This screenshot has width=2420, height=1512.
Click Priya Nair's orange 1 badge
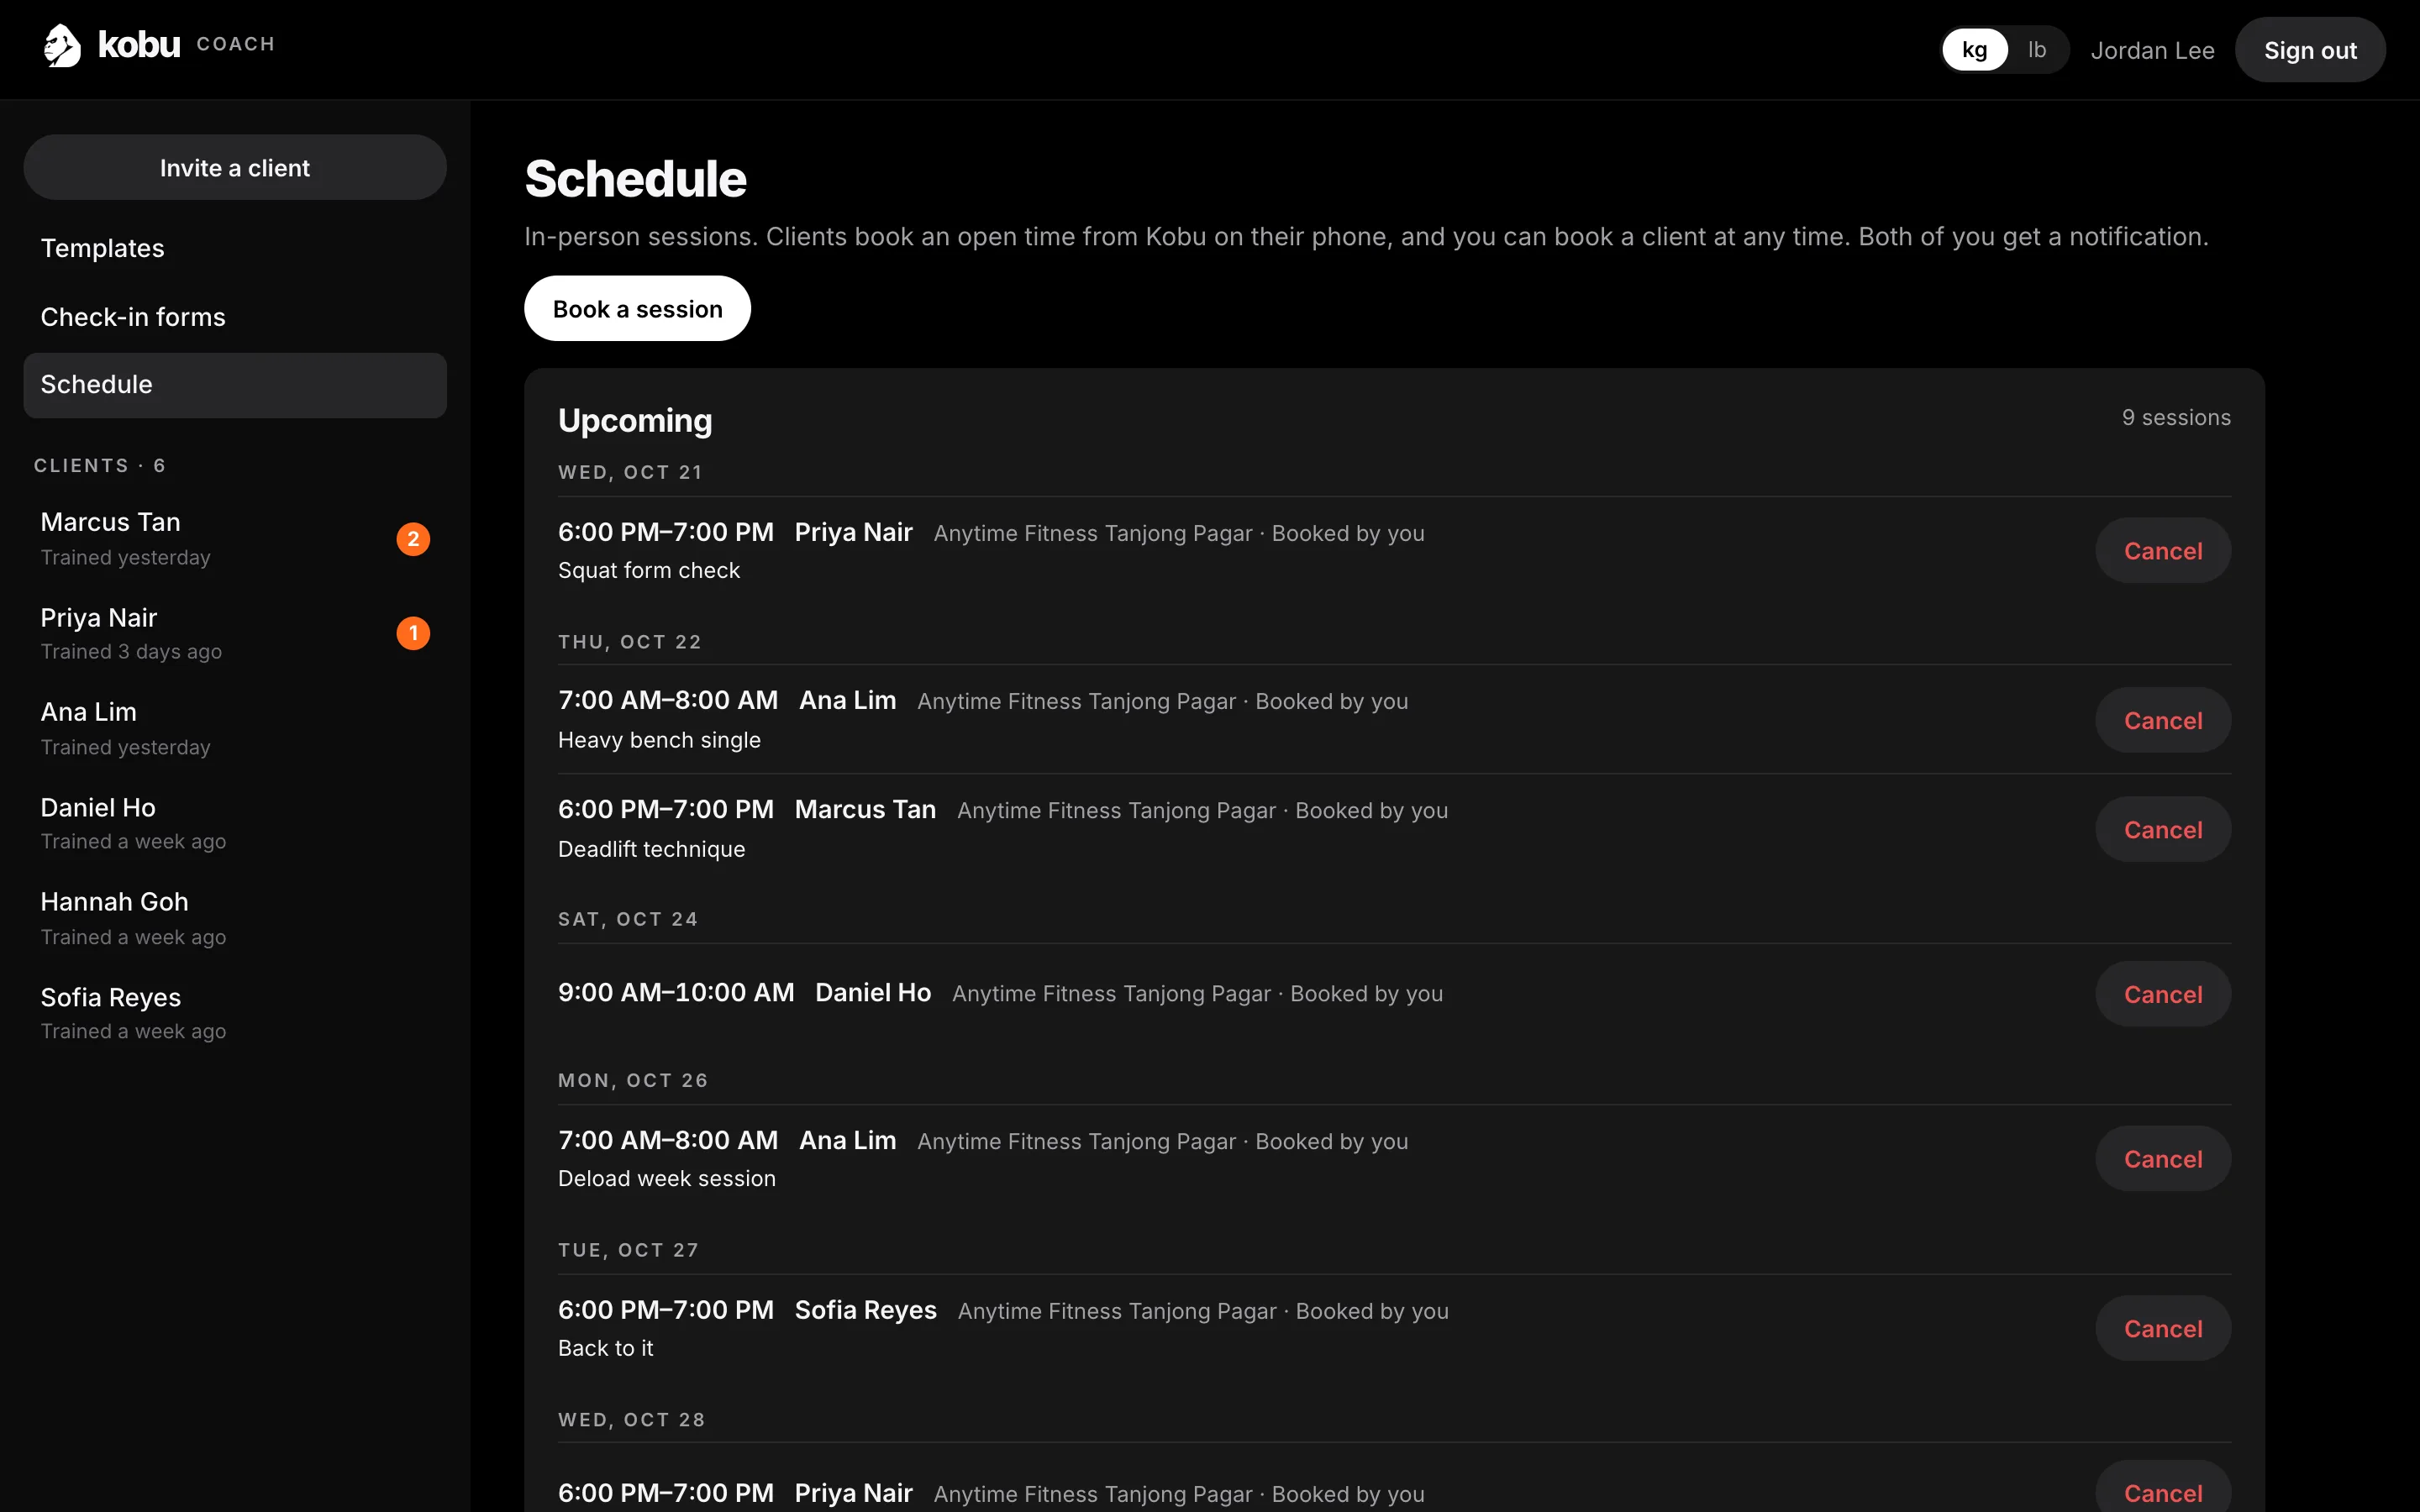[x=413, y=633]
